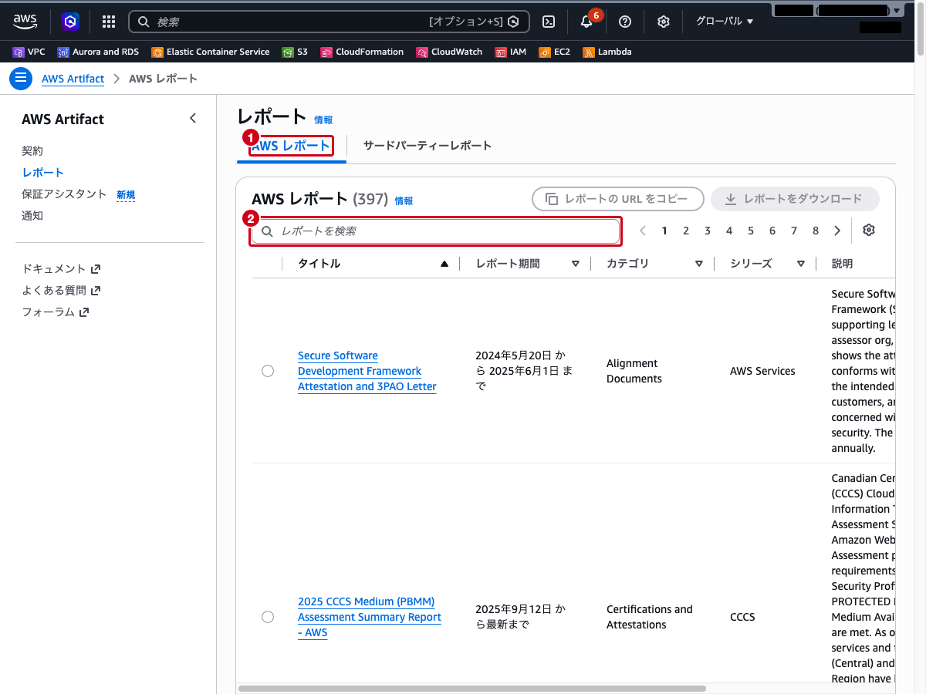Go to page 7
The height and width of the screenshot is (694, 926).
pos(794,231)
